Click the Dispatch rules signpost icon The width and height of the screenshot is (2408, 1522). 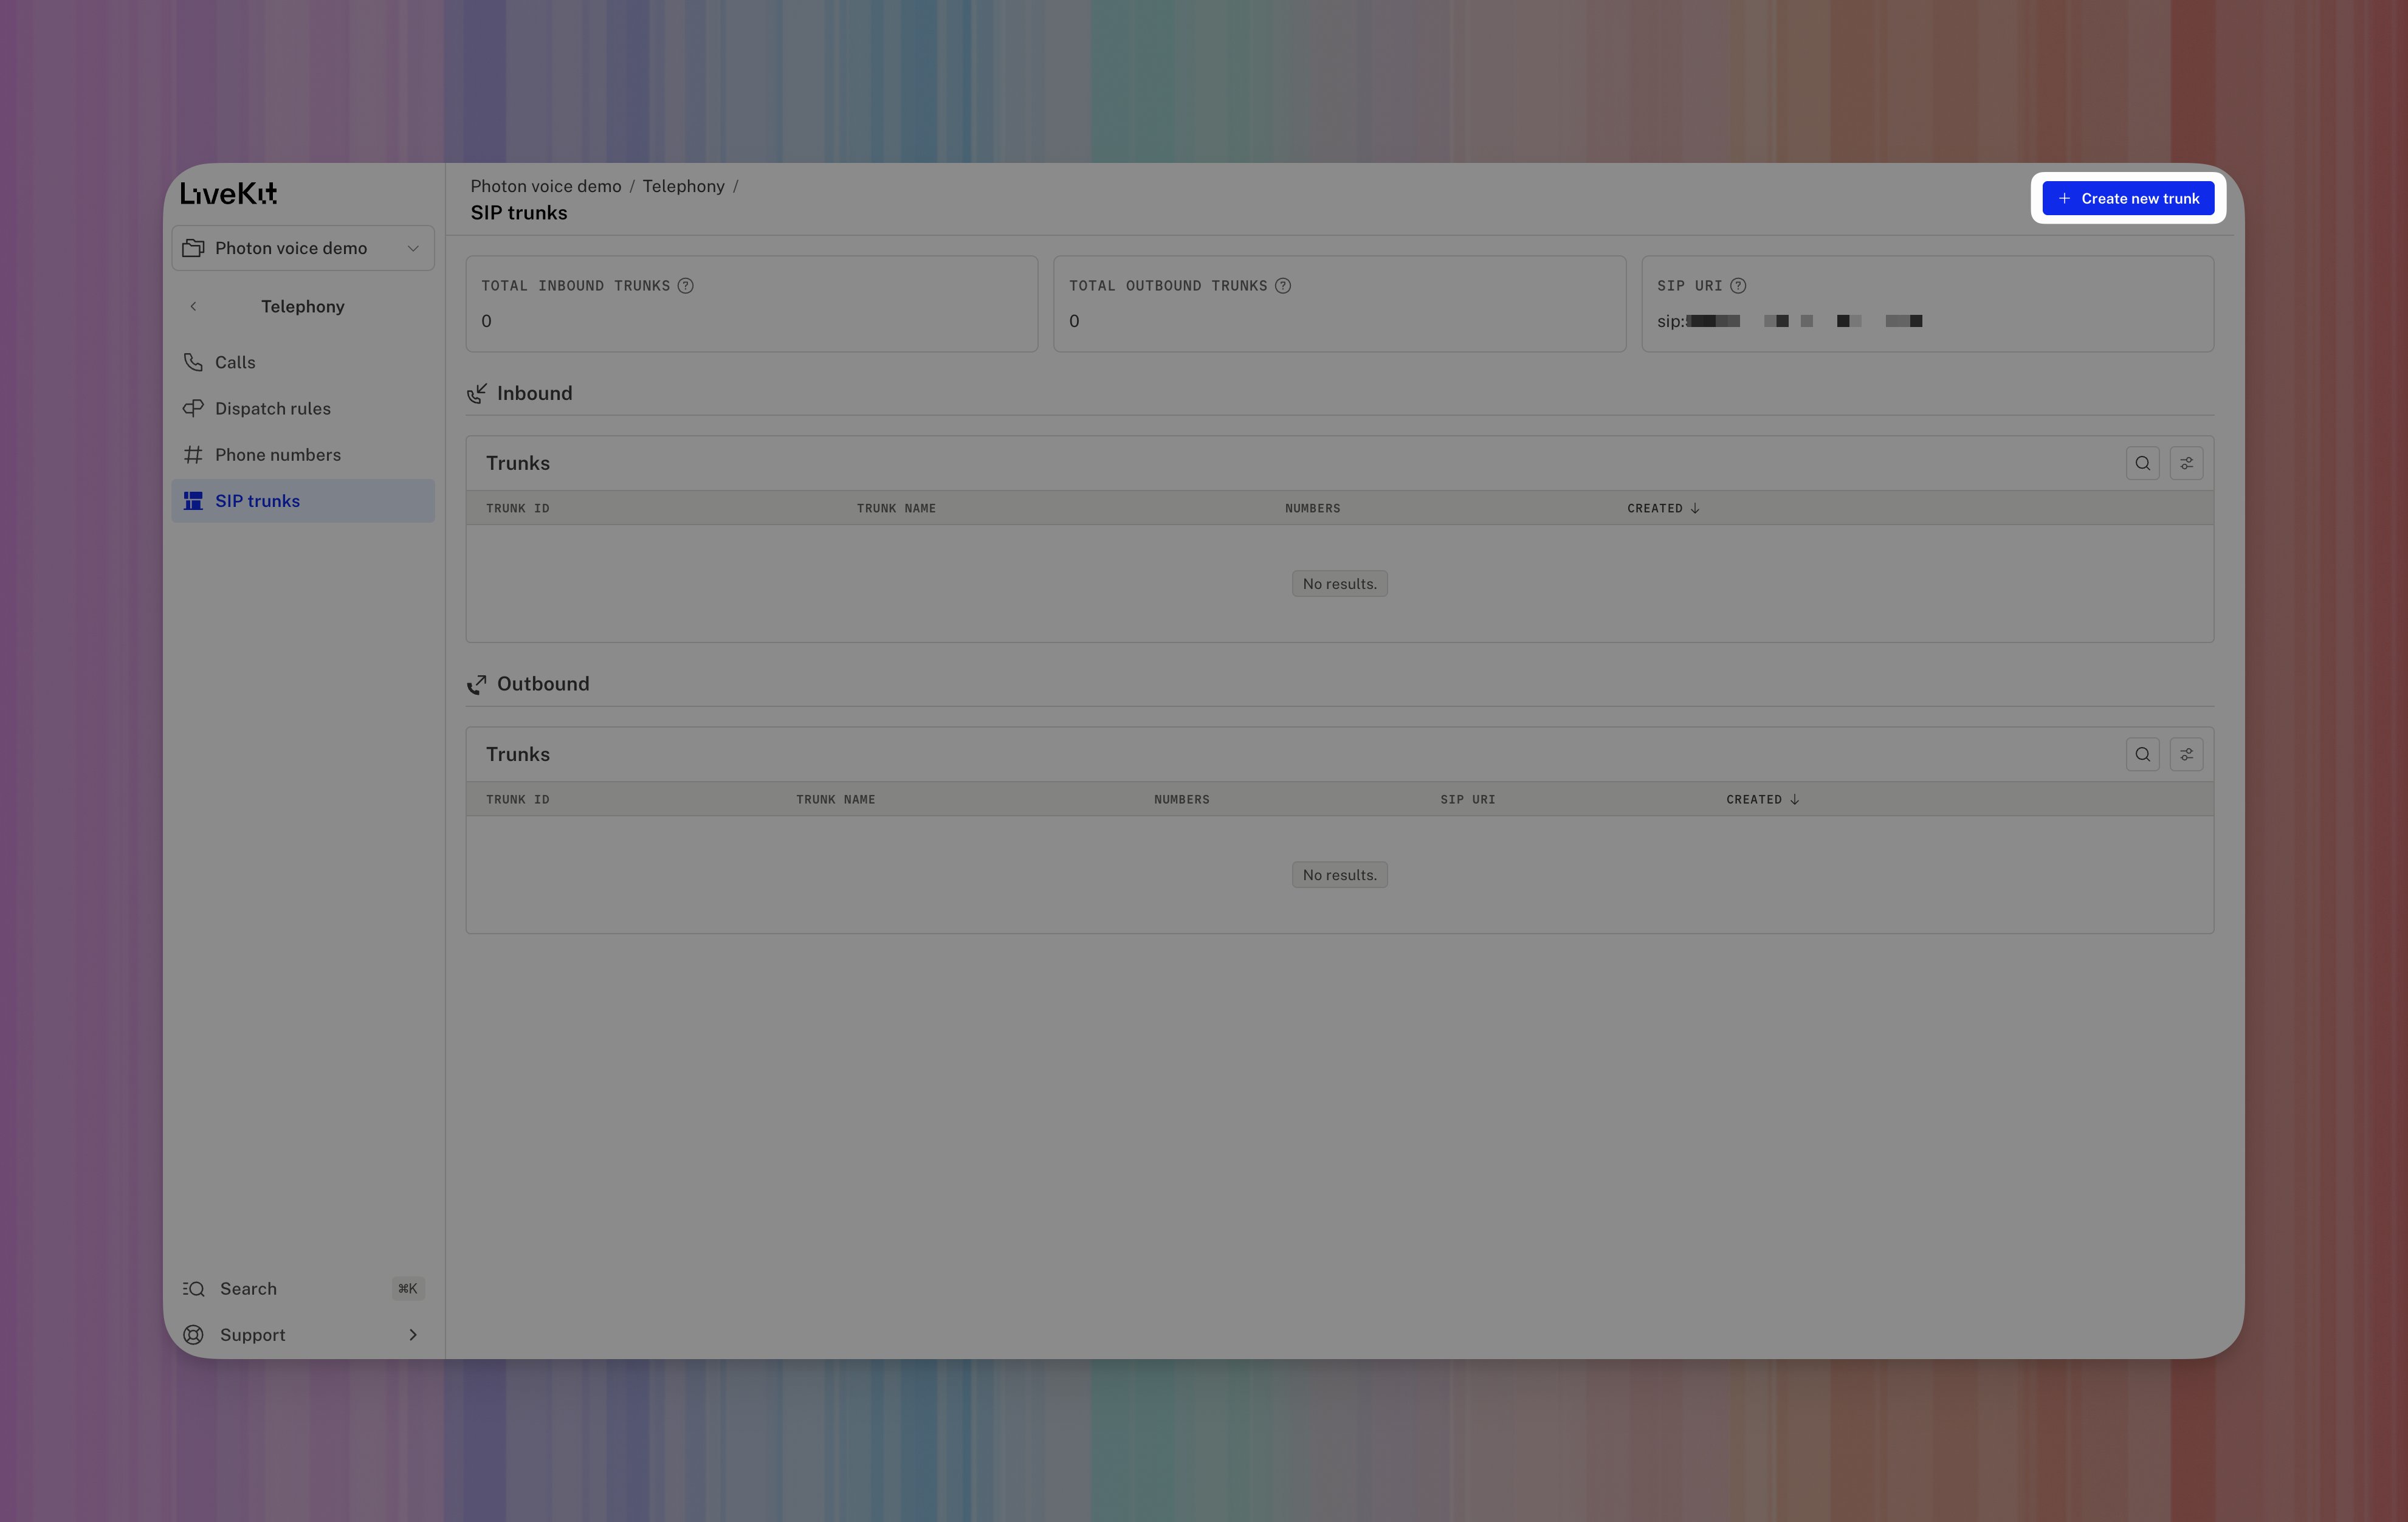tap(193, 408)
